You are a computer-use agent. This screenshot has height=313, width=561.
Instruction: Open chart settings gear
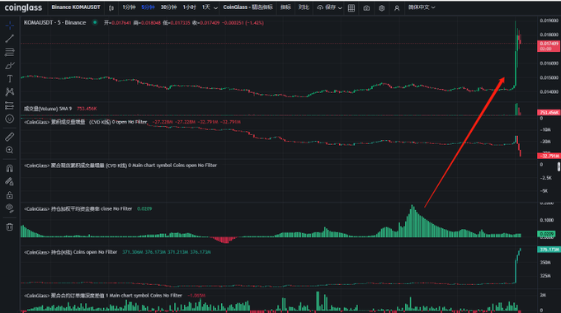tap(382, 8)
